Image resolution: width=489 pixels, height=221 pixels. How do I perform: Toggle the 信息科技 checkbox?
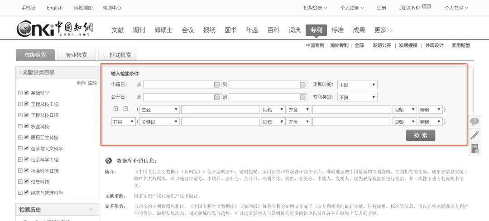click(x=27, y=182)
